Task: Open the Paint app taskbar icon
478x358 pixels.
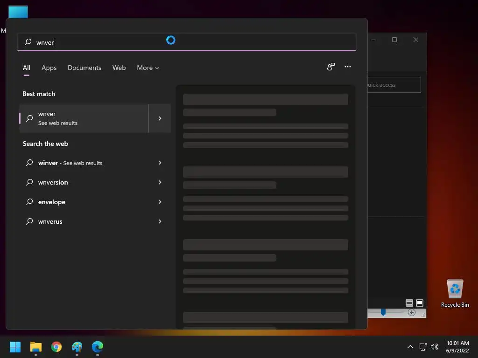Action: tap(77, 347)
